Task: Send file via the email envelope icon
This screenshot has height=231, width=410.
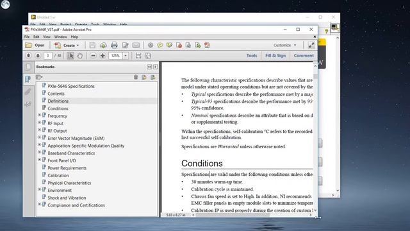Action: point(136,46)
